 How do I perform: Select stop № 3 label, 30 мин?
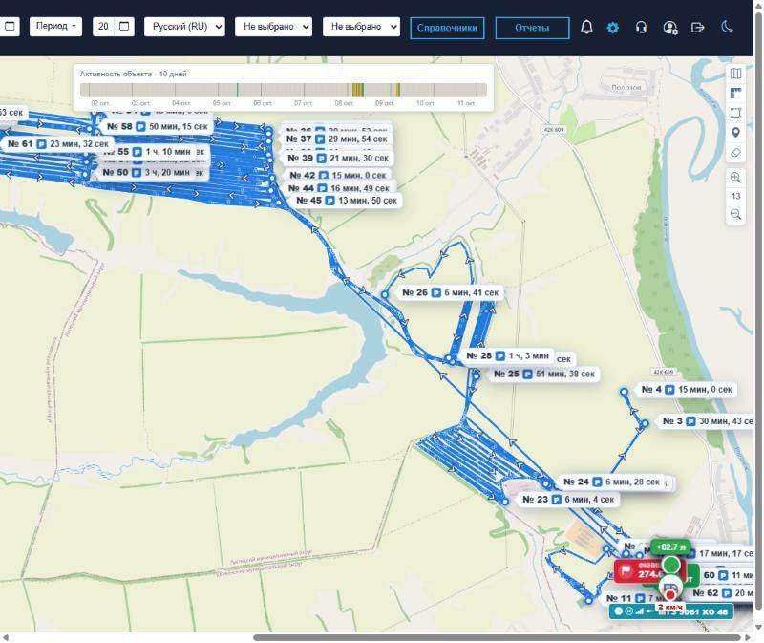(708, 421)
